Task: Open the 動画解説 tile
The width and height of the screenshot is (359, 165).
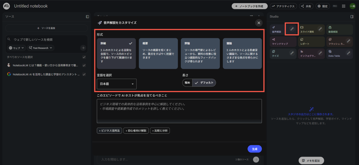Action: [x=339, y=30]
